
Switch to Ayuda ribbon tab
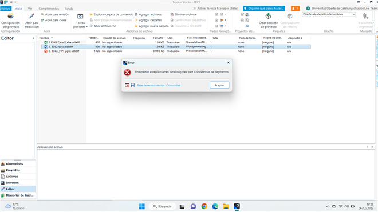click(69, 9)
